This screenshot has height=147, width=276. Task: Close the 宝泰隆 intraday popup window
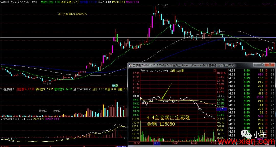270,65
